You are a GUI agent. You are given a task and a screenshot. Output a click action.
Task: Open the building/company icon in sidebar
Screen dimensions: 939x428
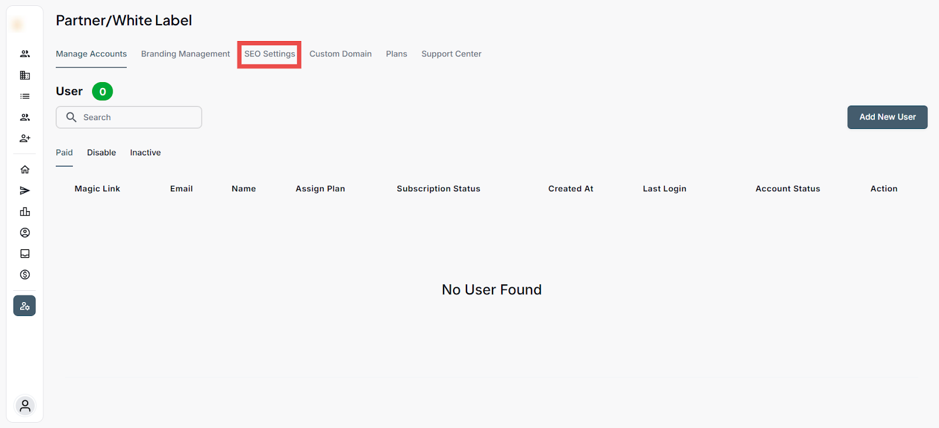pyautogui.click(x=25, y=75)
